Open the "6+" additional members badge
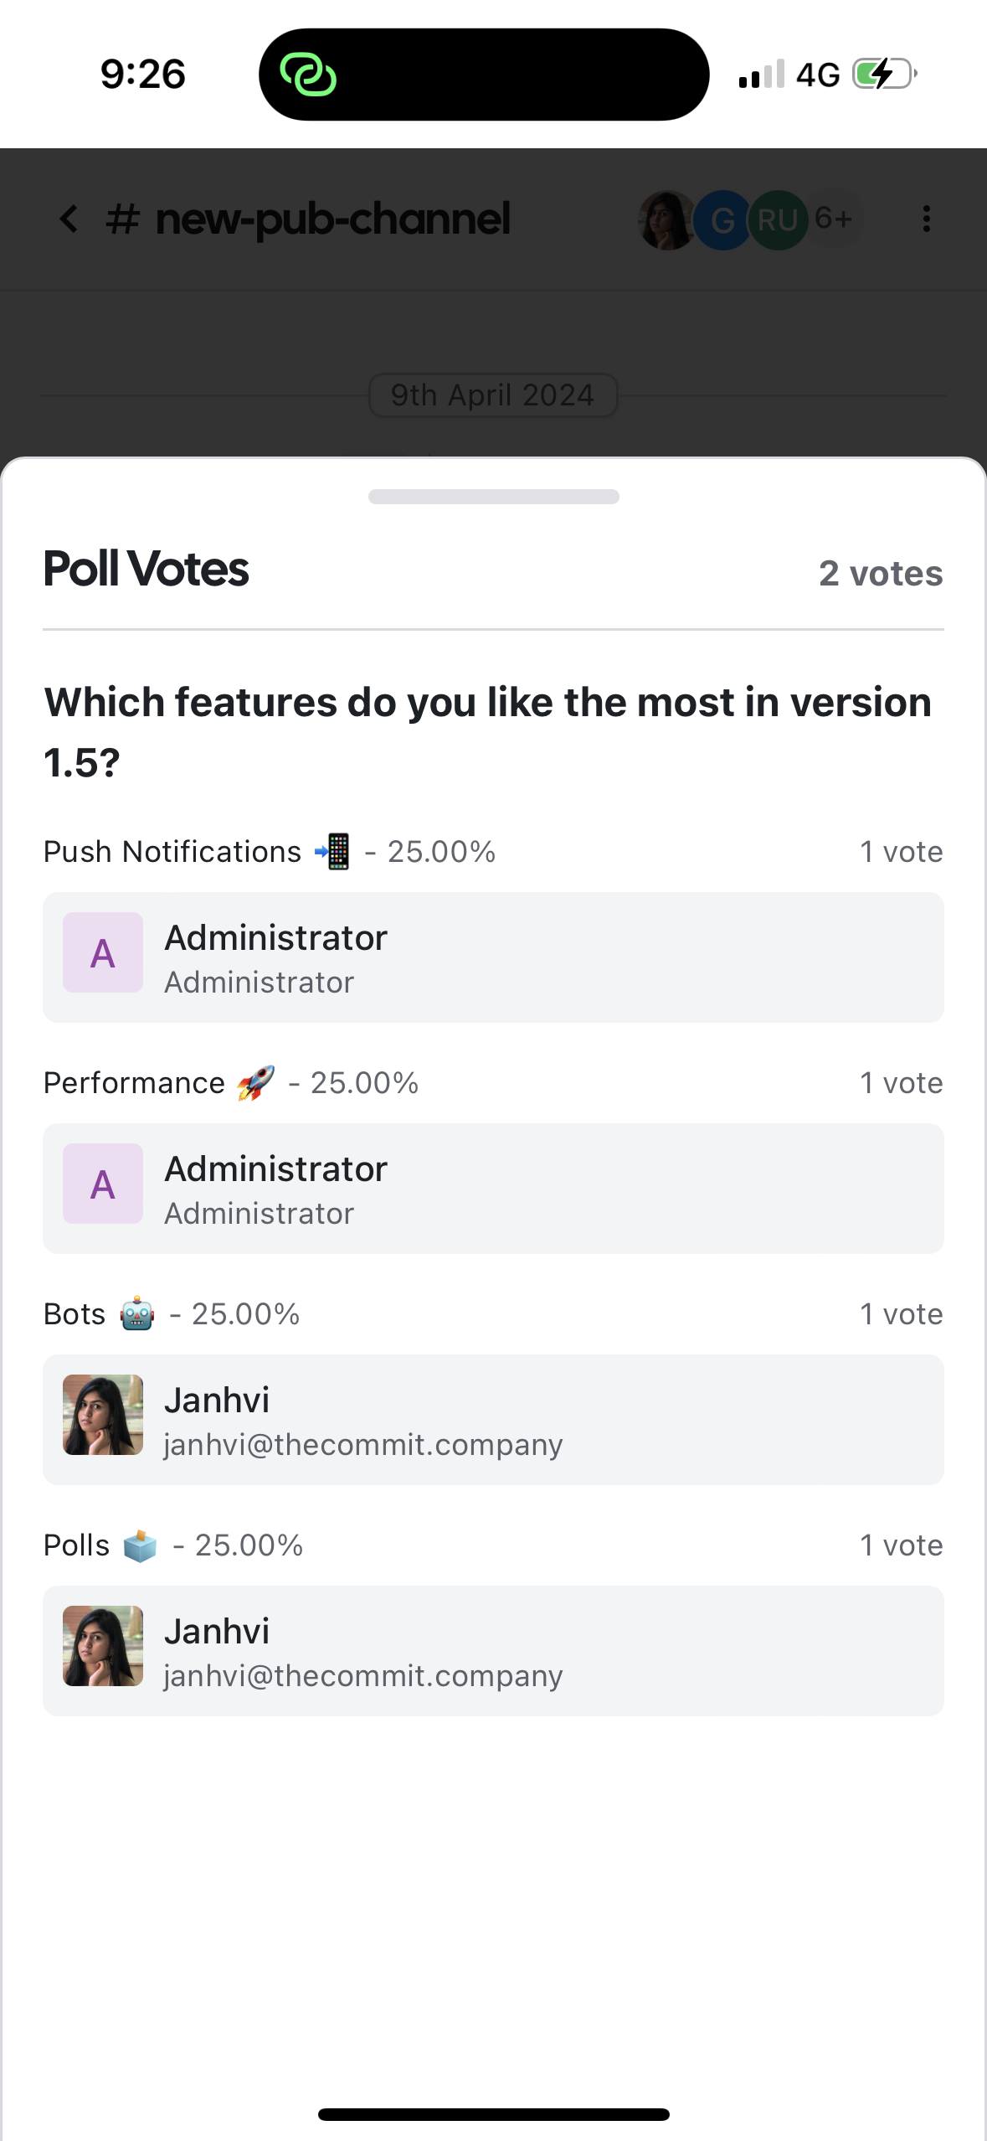Screen dimensions: 987x2141 point(834,219)
